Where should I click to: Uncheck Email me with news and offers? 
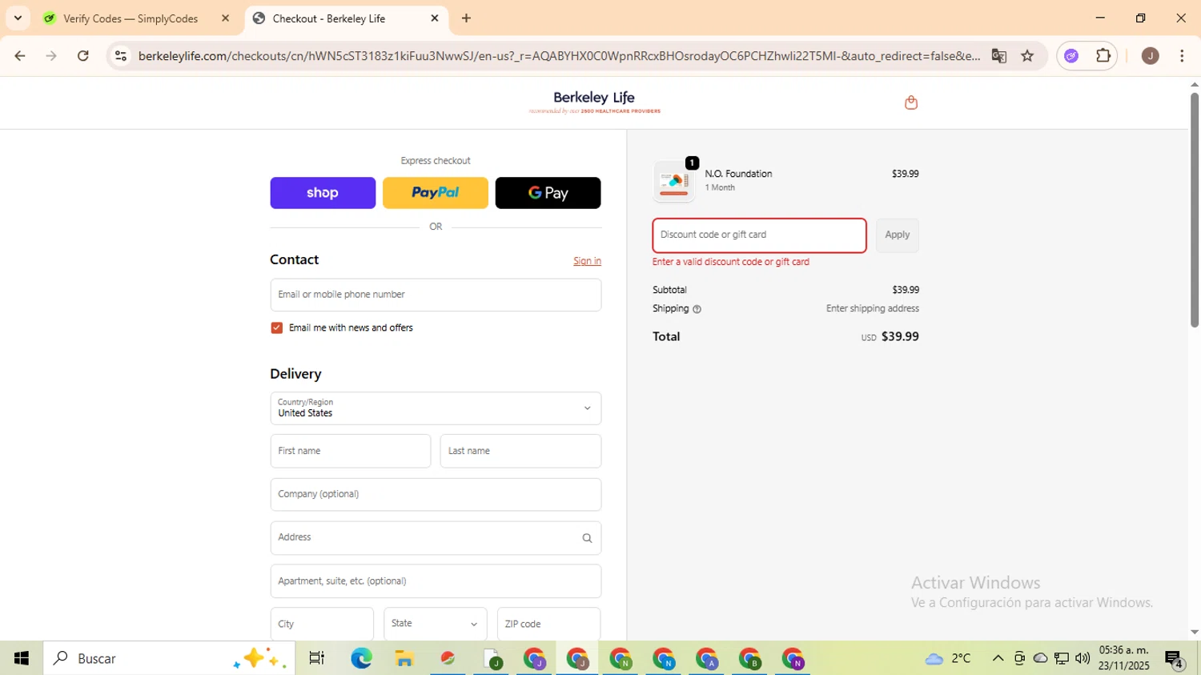(x=276, y=328)
